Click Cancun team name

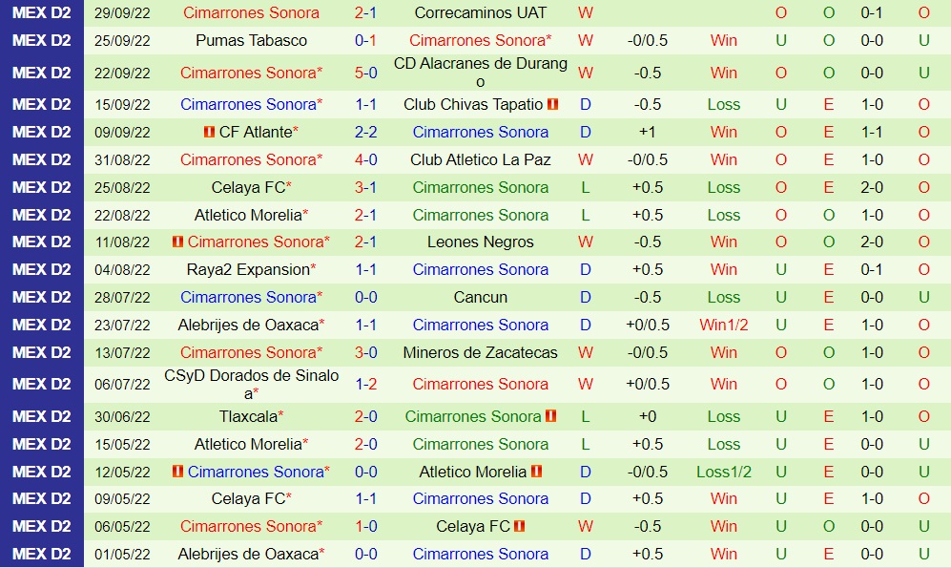(x=481, y=298)
